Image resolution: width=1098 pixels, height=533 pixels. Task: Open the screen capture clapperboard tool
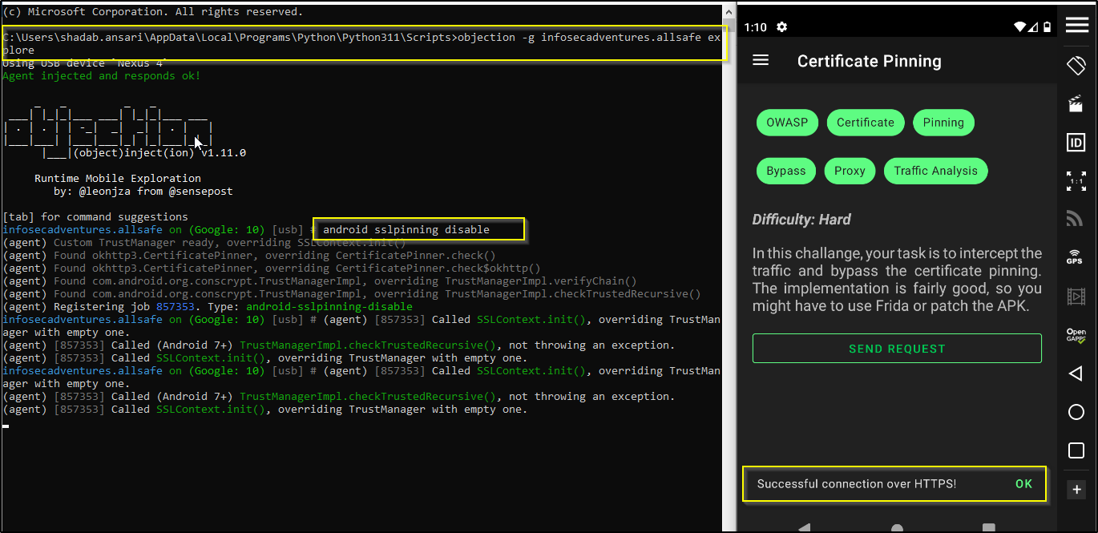[1076, 103]
